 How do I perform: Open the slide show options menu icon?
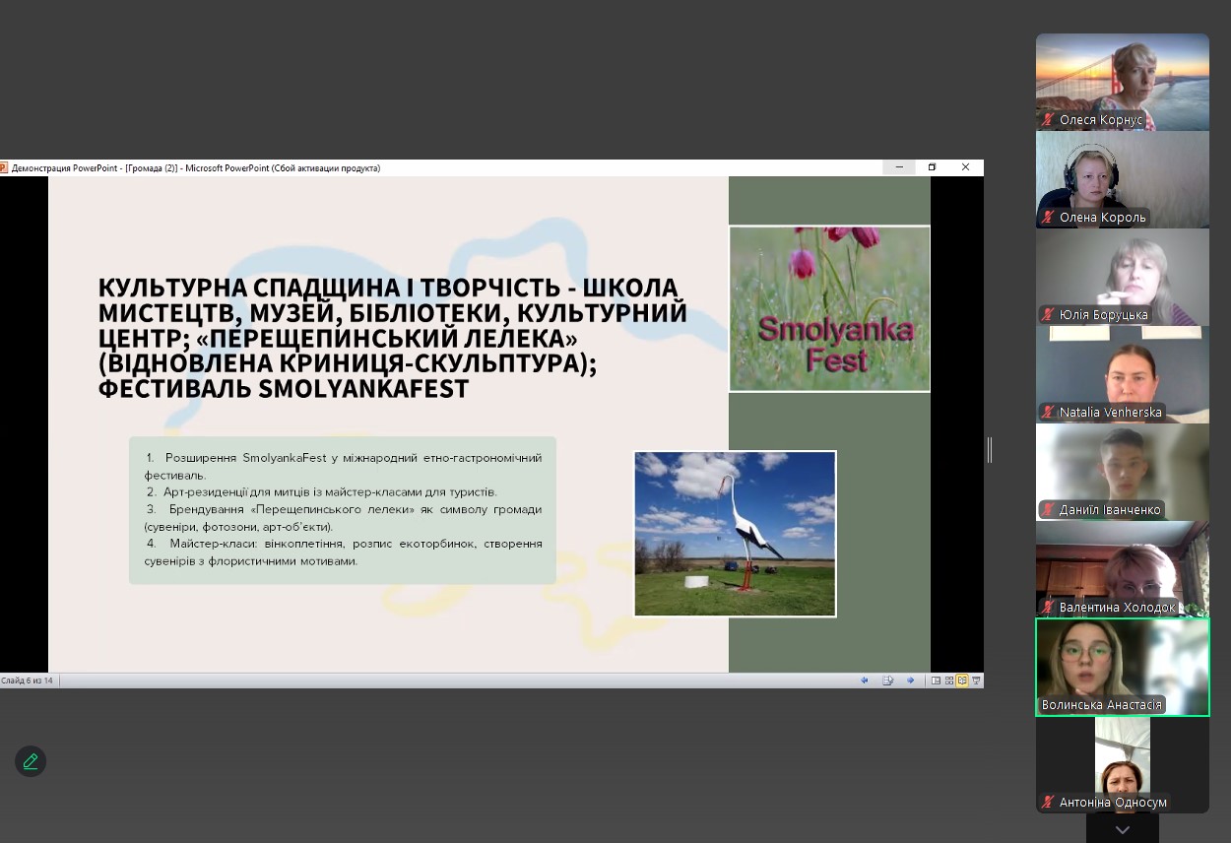click(x=887, y=681)
